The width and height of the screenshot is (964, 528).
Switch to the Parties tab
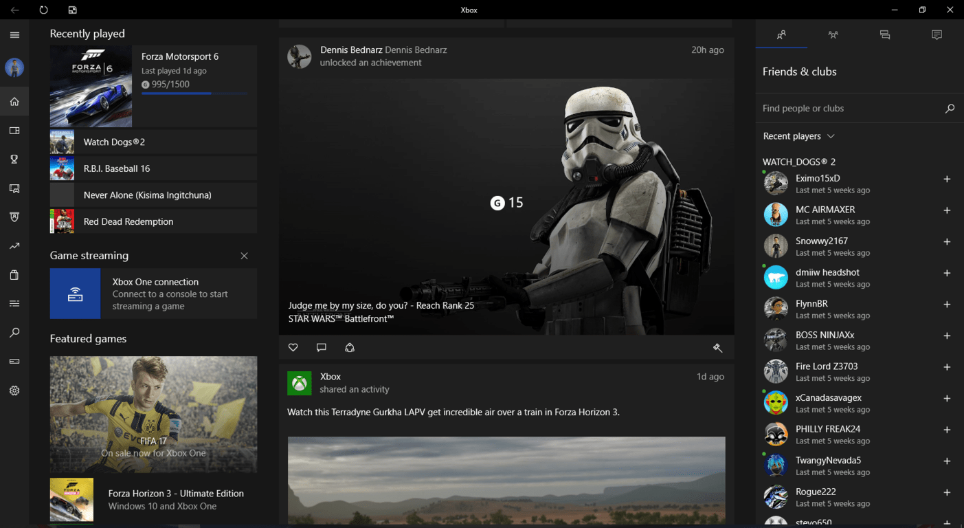pyautogui.click(x=833, y=34)
